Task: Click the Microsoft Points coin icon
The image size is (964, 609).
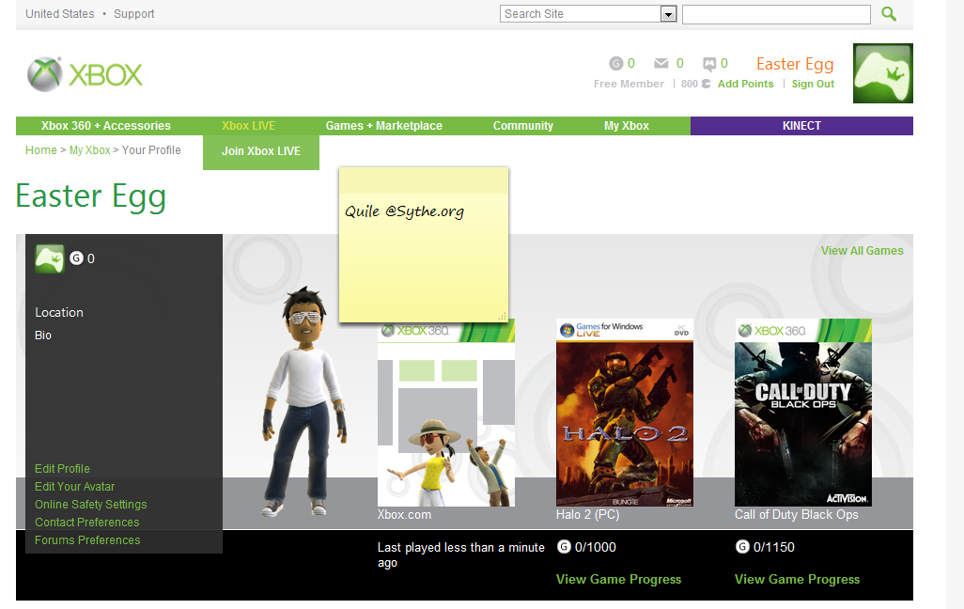Action: (706, 84)
